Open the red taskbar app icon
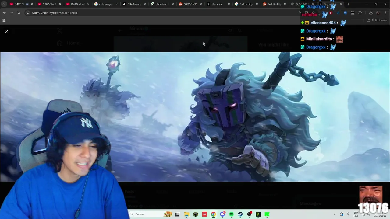This screenshot has width=390, height=219. [x=204, y=214]
